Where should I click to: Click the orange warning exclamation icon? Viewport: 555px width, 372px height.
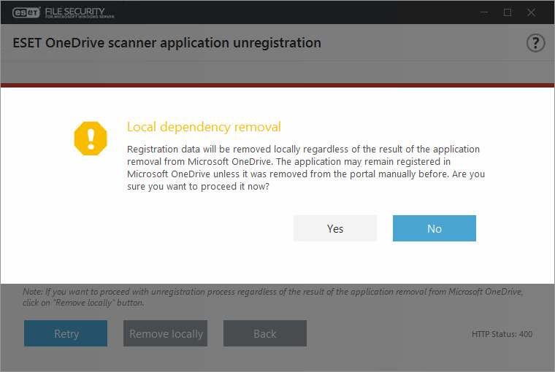point(91,137)
